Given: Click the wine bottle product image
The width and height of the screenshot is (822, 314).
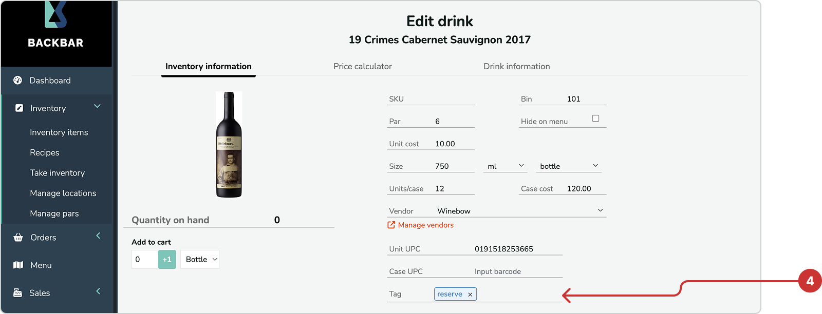Looking at the screenshot, I should coord(229,145).
